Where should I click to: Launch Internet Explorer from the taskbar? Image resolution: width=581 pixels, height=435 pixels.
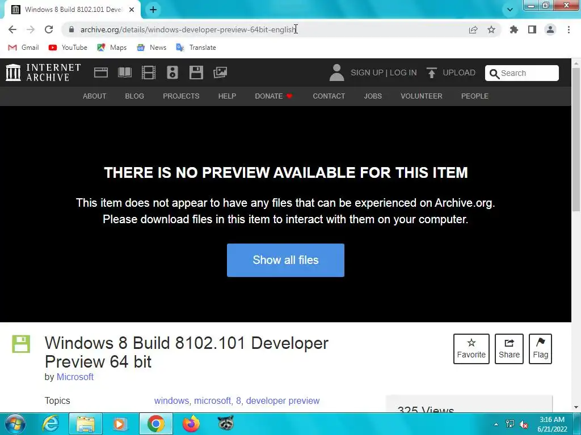click(50, 424)
